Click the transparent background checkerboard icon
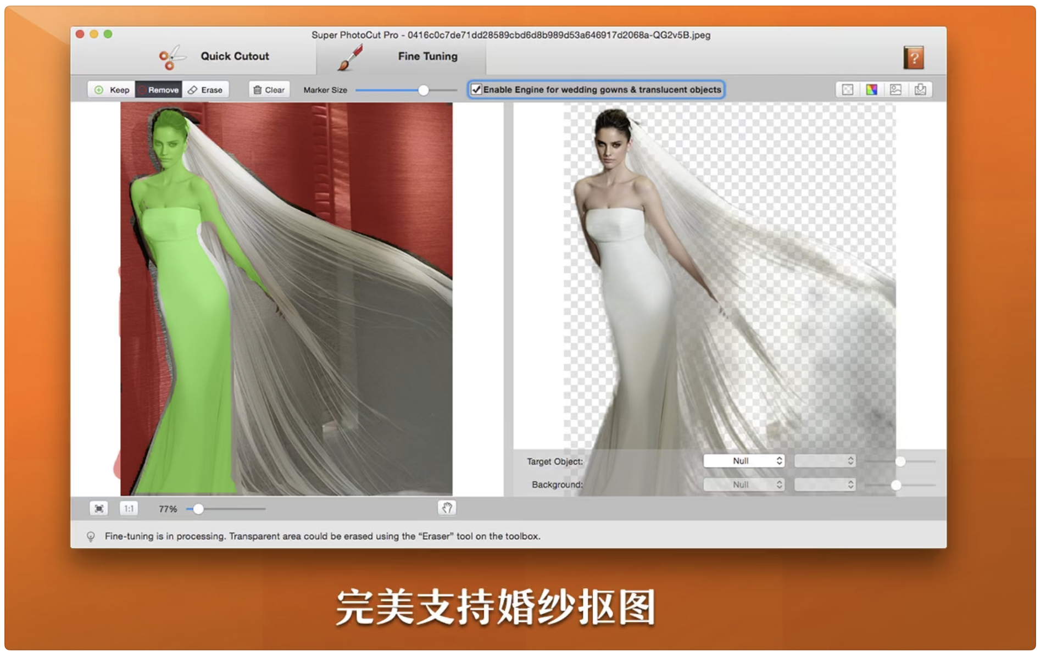 (x=848, y=90)
